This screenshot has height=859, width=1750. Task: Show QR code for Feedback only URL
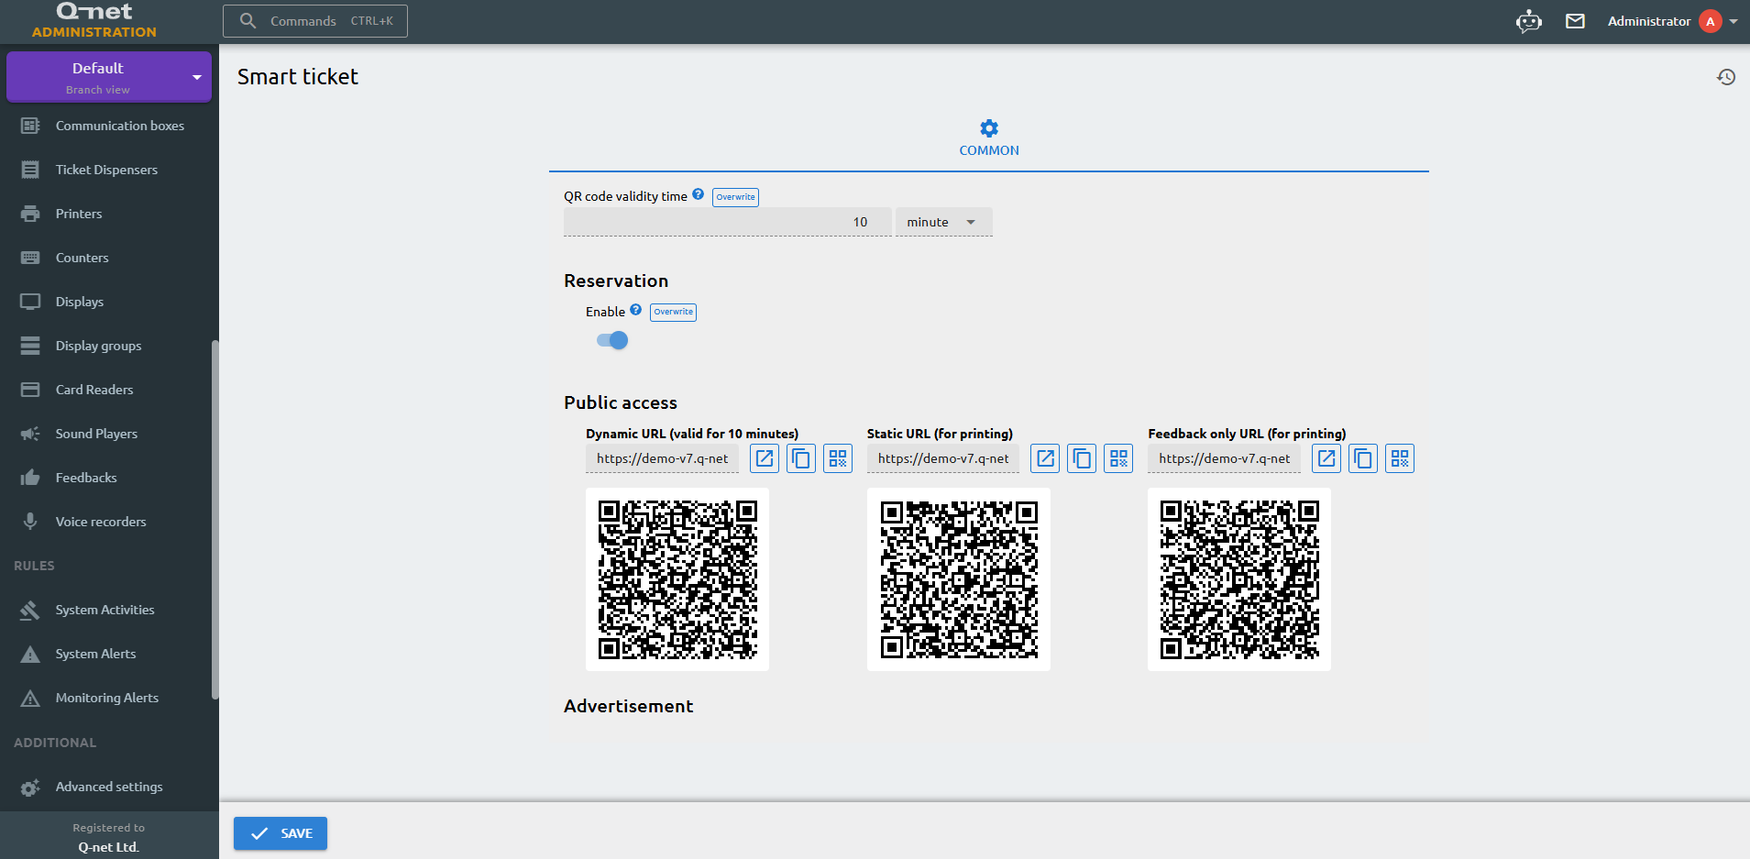pos(1400,458)
